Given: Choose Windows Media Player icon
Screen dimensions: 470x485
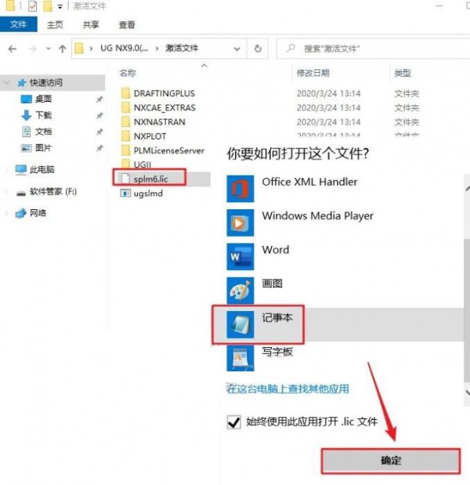Looking at the screenshot, I should (x=240, y=223).
